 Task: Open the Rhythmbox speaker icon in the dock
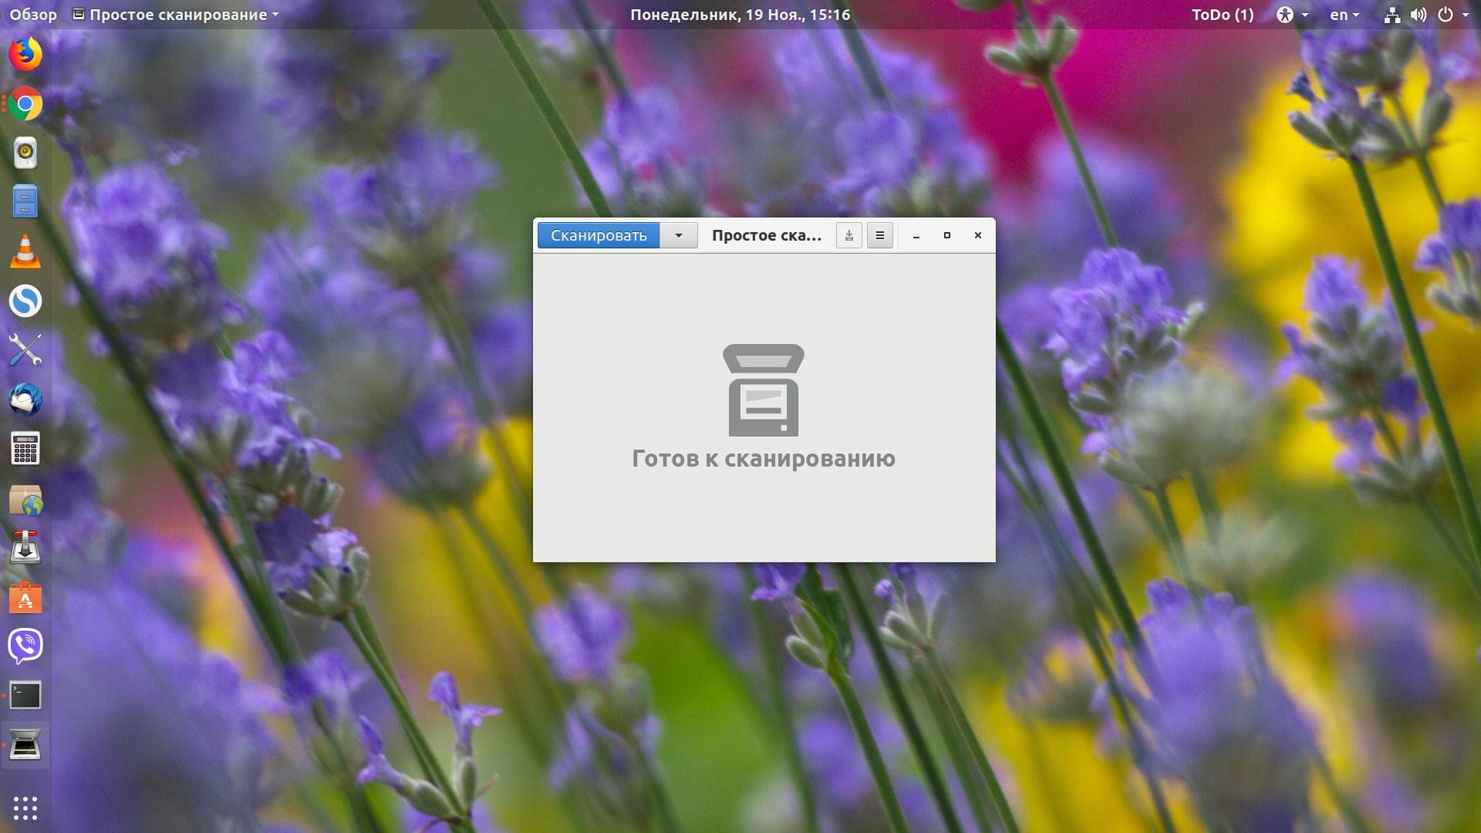point(25,153)
